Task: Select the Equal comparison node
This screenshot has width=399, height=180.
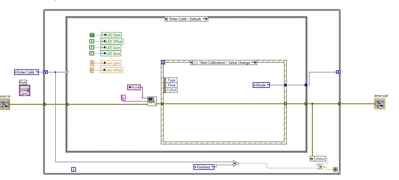Action: tap(236, 164)
